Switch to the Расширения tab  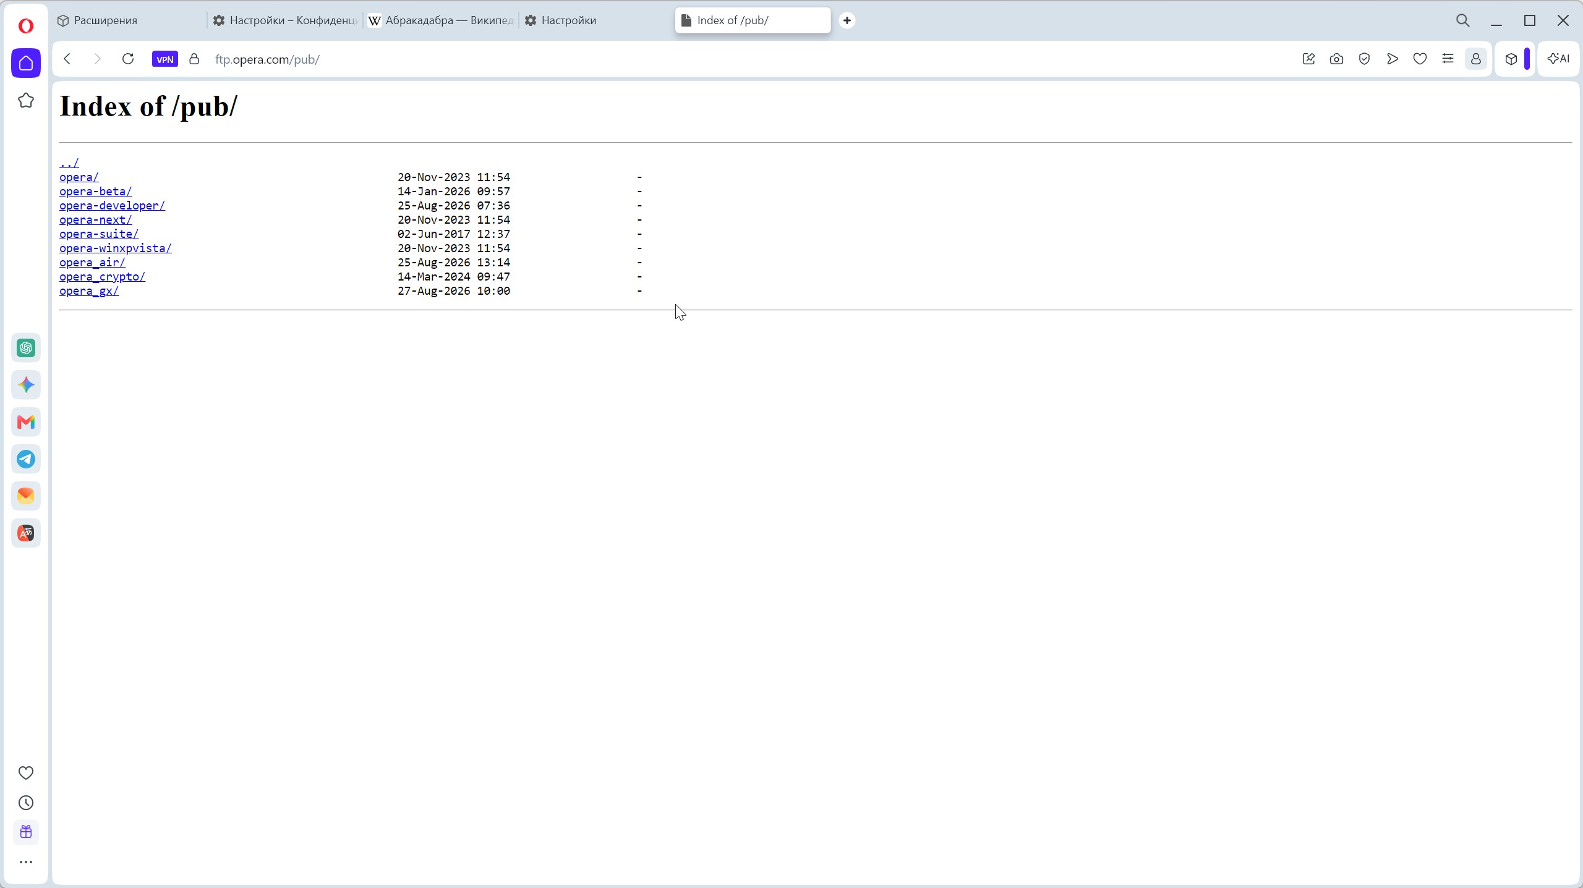(x=130, y=20)
